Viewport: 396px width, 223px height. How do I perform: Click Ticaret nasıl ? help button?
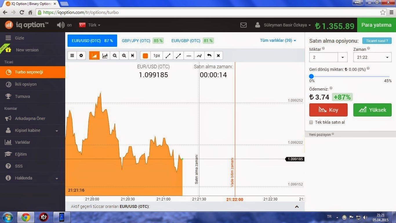click(377, 41)
